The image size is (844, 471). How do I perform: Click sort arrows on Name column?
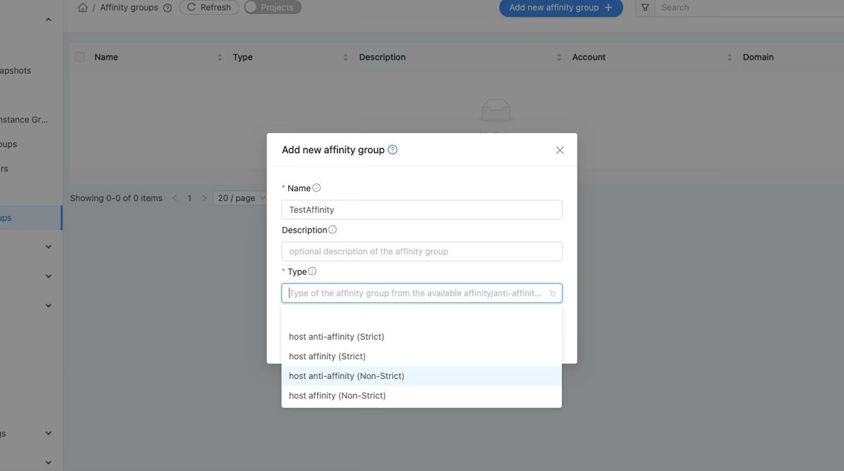219,58
